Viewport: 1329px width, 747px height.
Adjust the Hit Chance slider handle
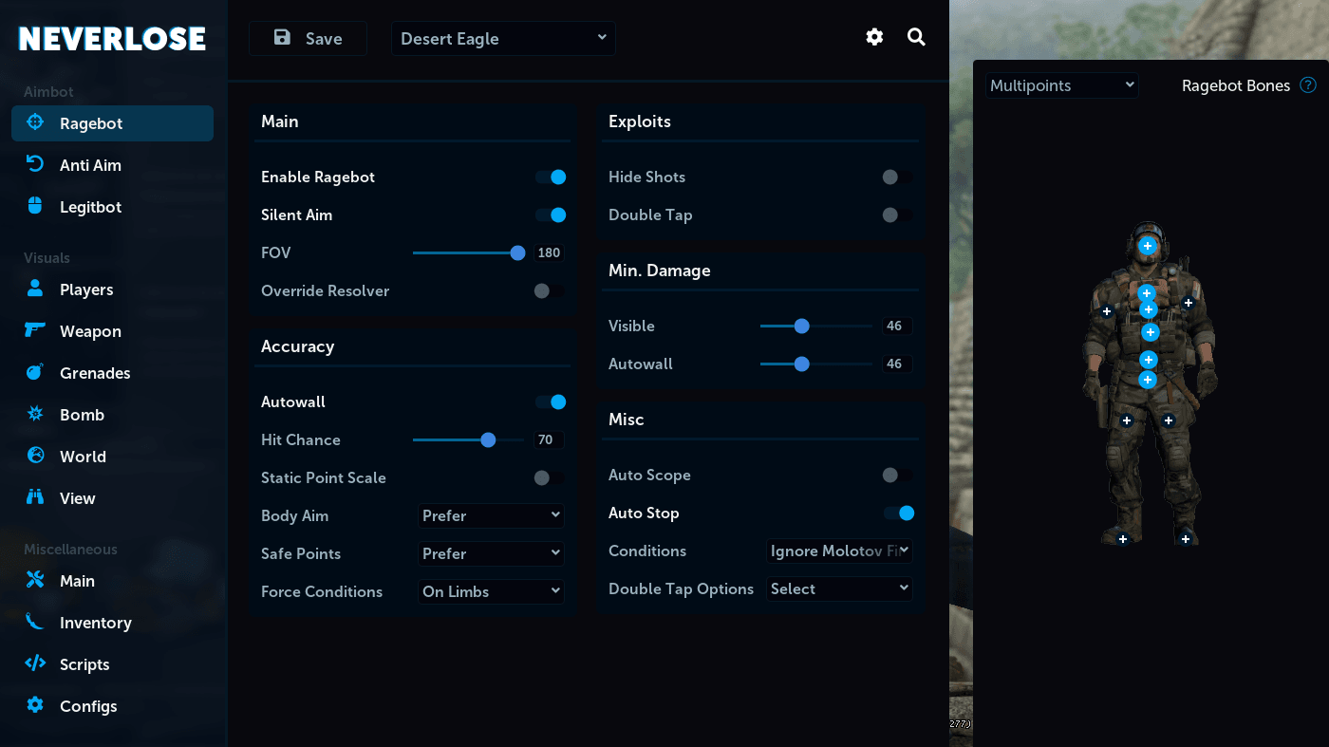[x=488, y=439]
